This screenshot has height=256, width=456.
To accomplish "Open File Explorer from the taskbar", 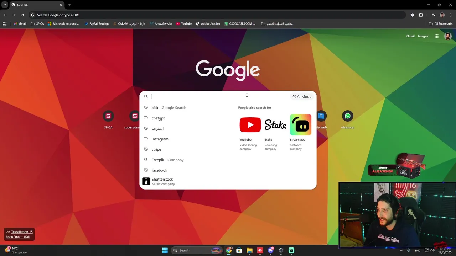I will 249,250.
